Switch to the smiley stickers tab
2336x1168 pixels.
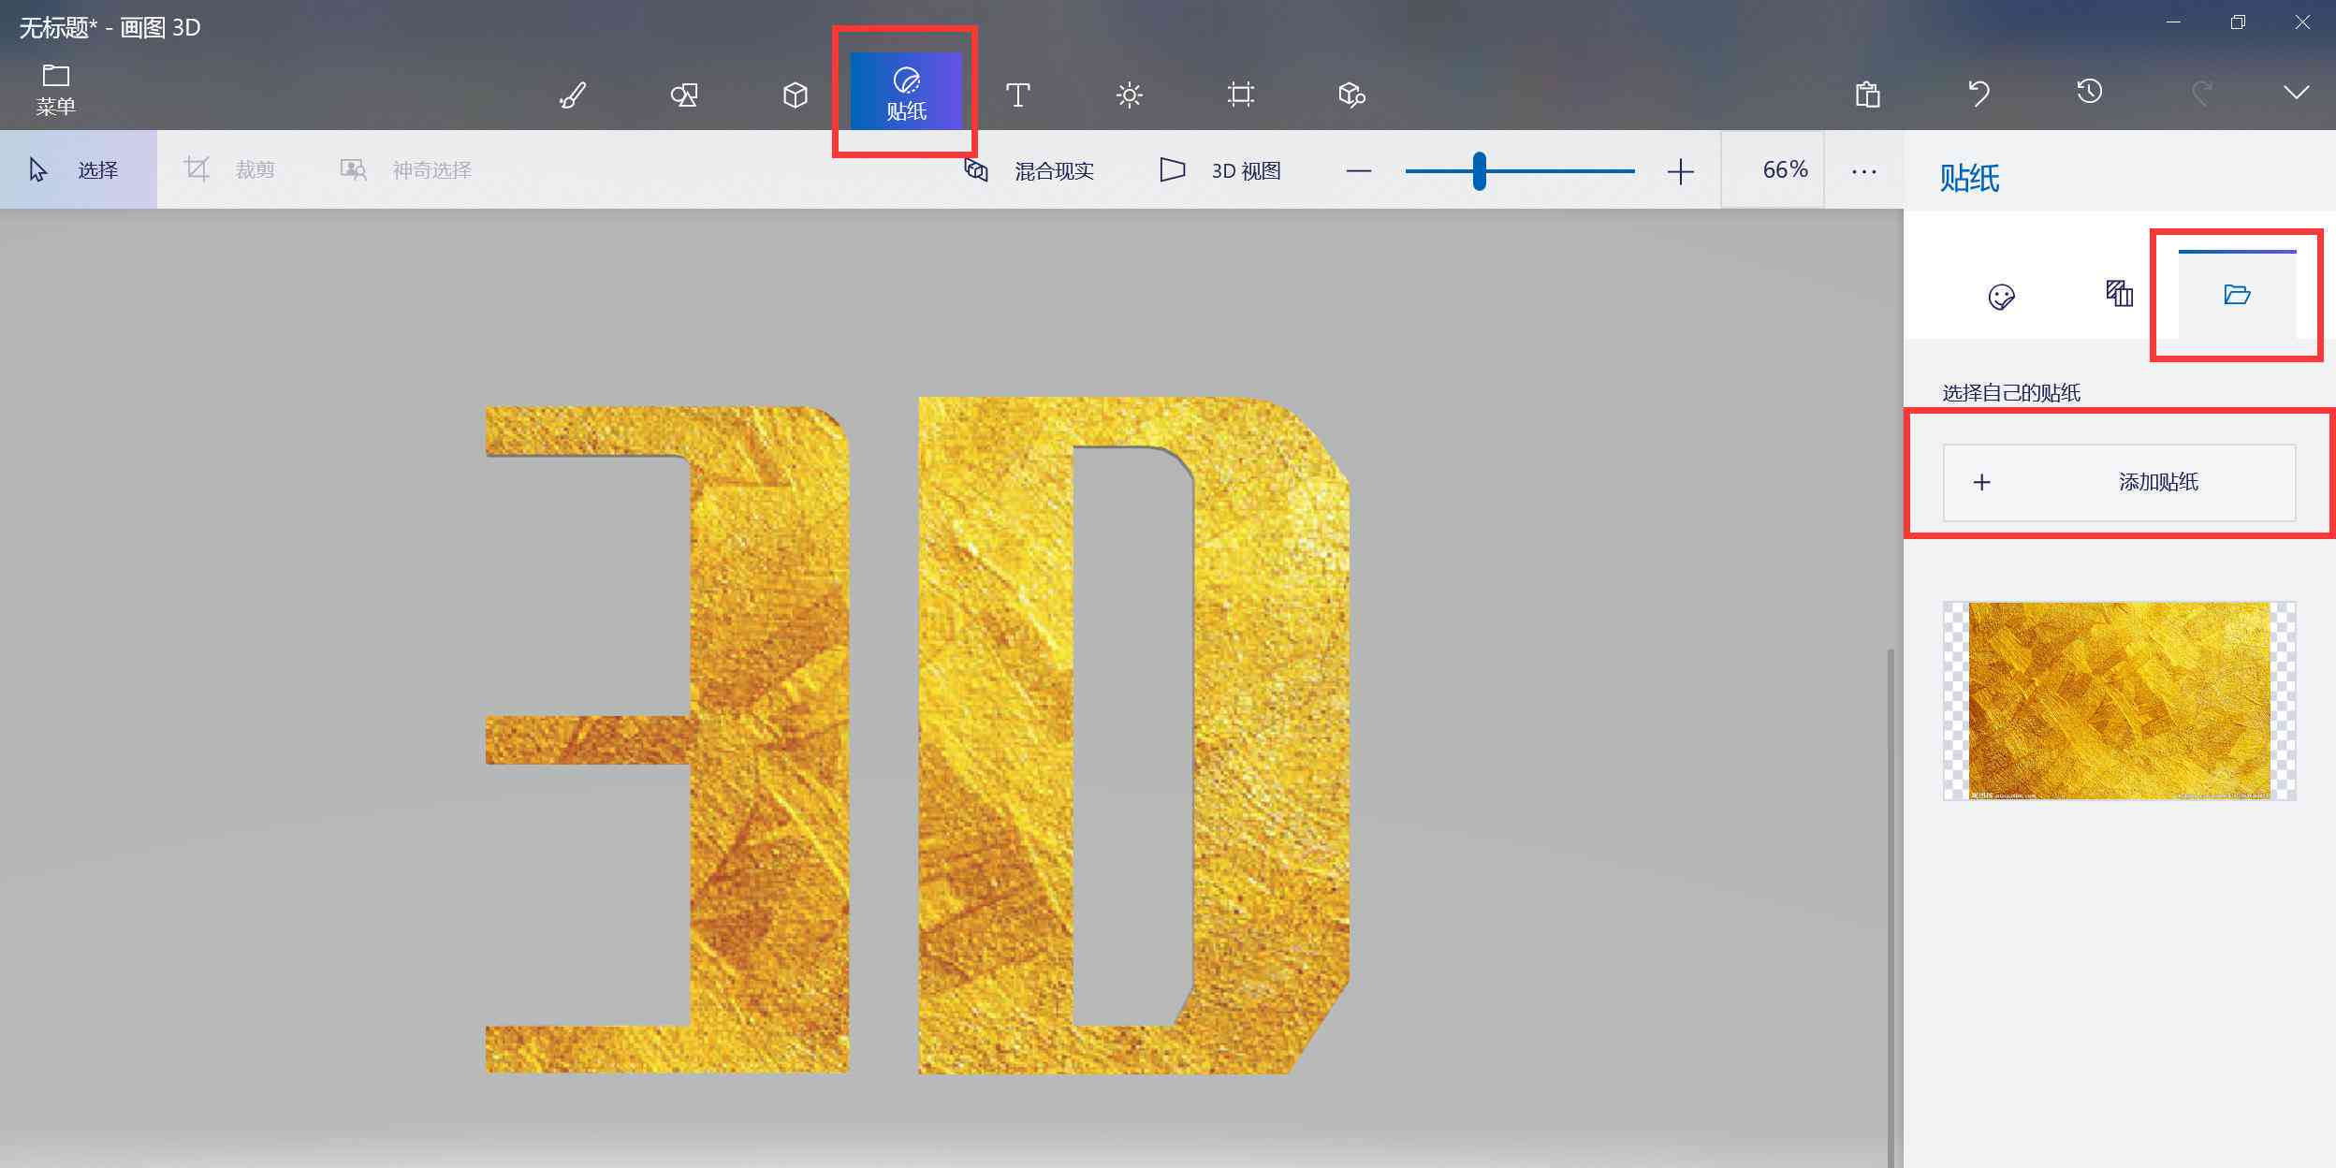tap(2001, 296)
